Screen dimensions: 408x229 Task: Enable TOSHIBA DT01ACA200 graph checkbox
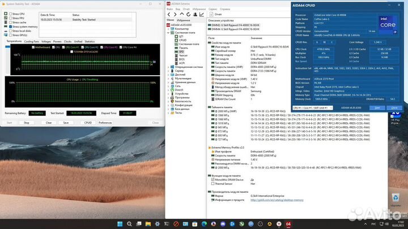tap(72, 51)
